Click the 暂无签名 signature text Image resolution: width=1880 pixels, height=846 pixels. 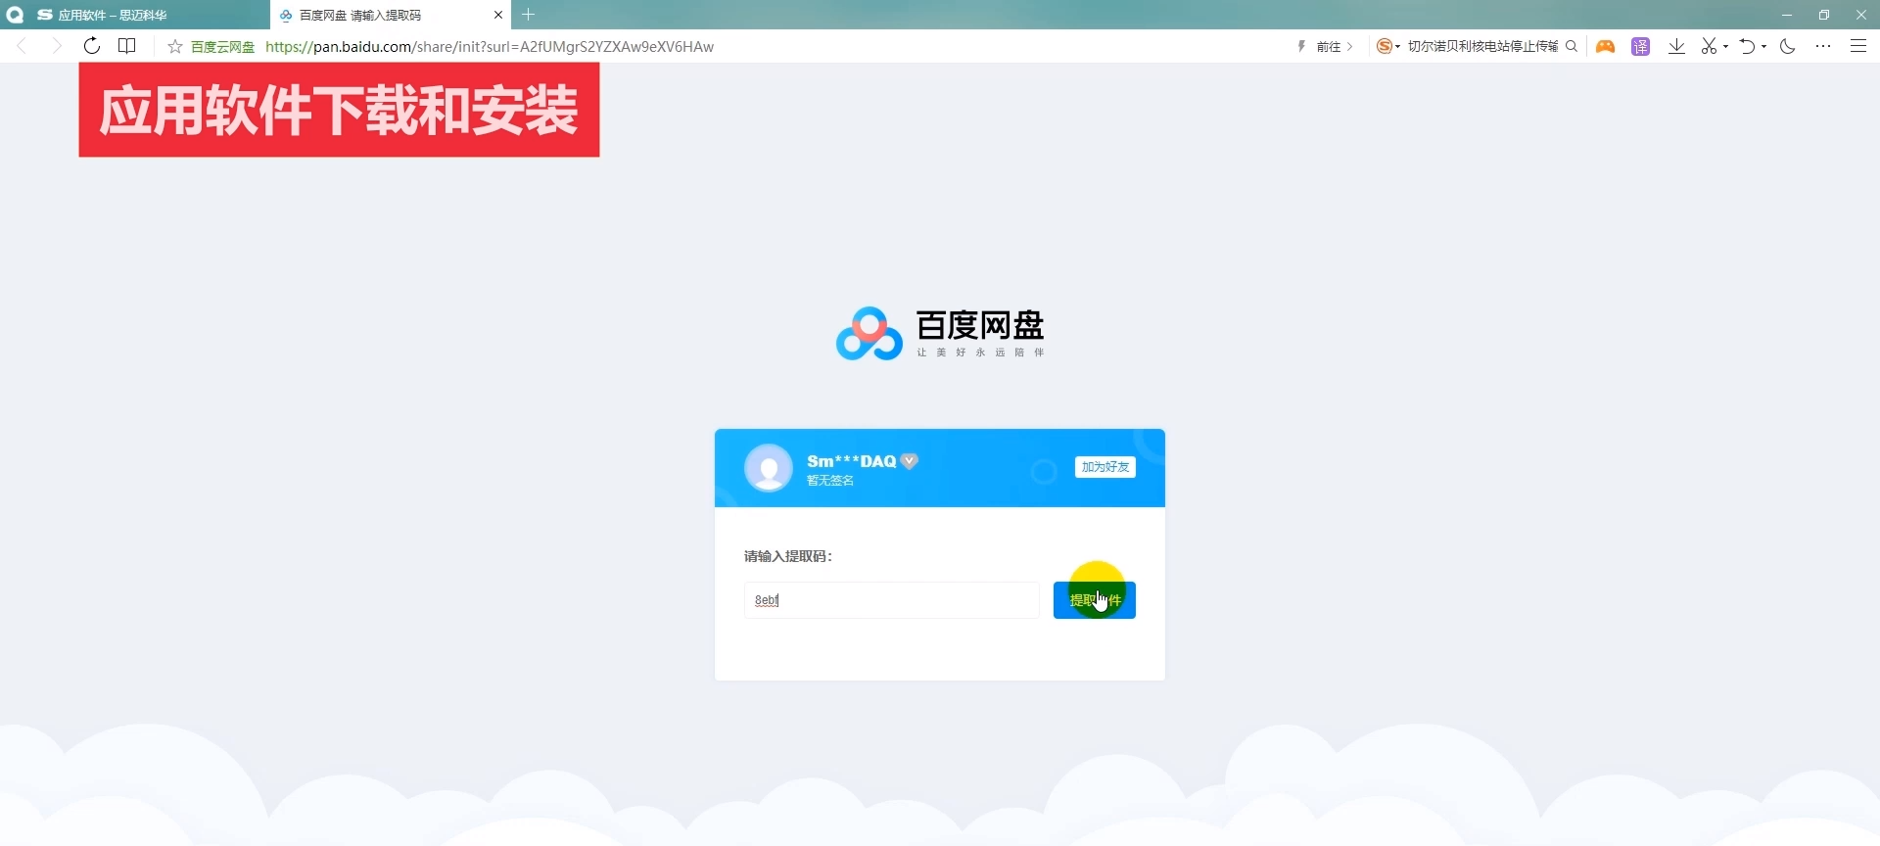pos(830,481)
